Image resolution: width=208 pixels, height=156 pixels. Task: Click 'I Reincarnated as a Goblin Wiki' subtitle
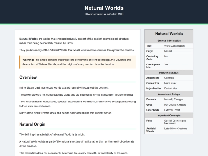click(104, 14)
